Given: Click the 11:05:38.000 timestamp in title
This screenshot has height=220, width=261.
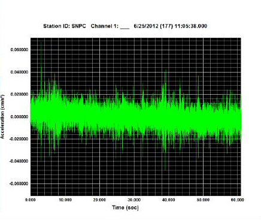Looking at the screenshot, I should (x=191, y=26).
